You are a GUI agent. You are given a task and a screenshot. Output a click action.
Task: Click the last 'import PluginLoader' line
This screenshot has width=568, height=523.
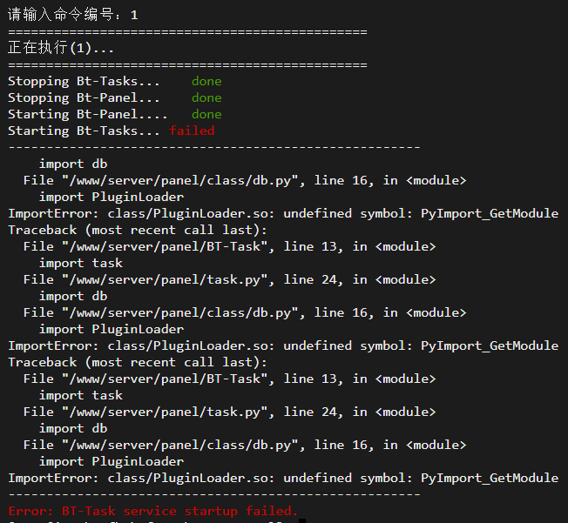112,461
